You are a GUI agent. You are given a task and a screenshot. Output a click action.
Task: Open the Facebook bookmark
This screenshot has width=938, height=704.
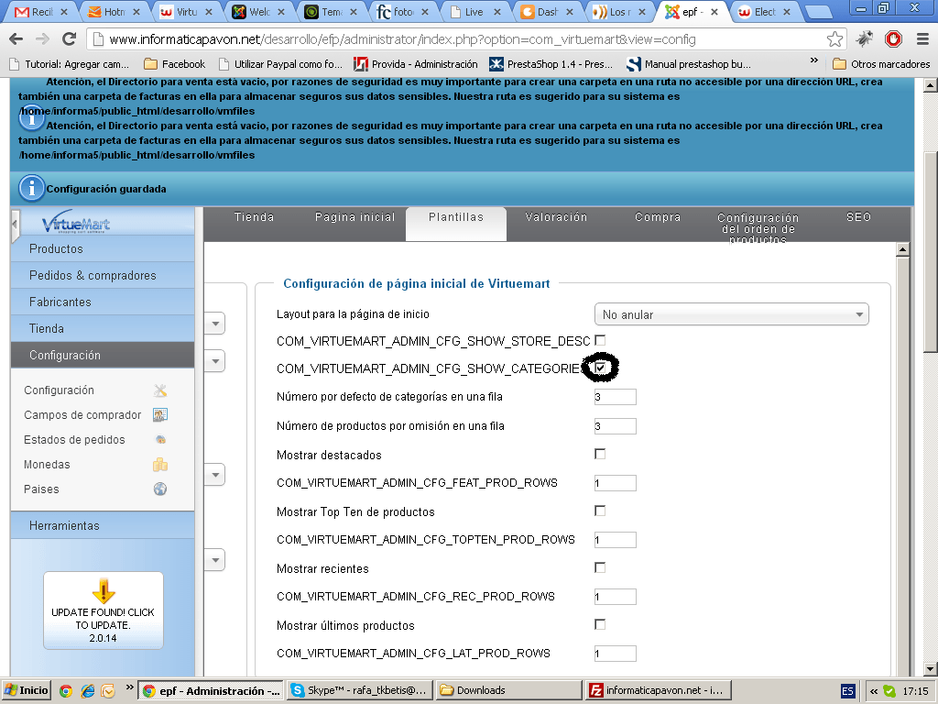[175, 64]
